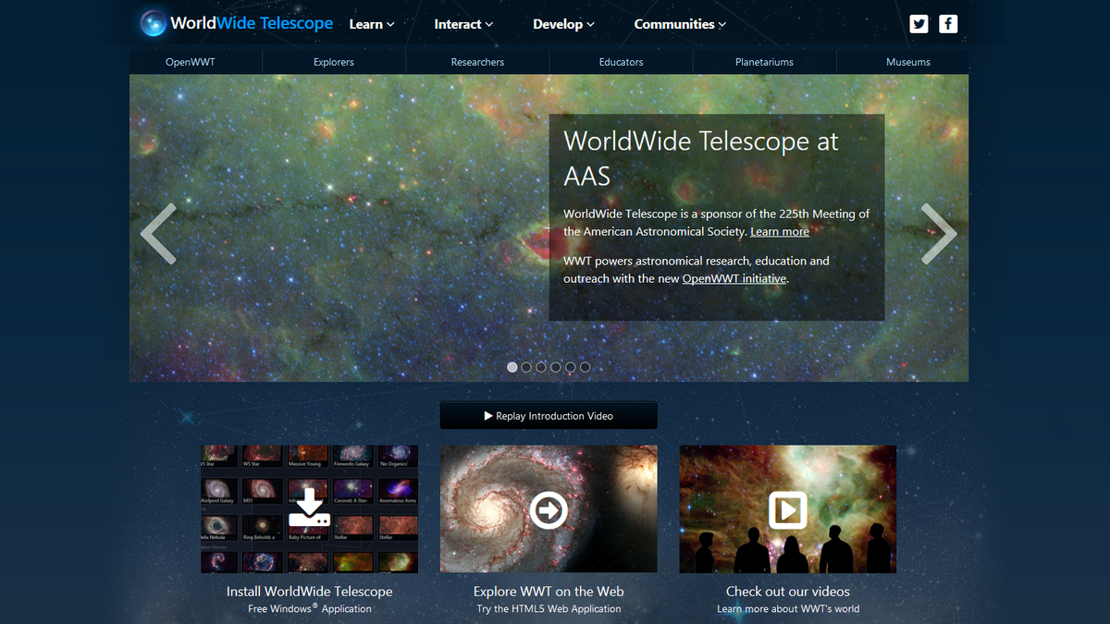
Task: Open the OpenWWT tab
Action: [x=191, y=62]
